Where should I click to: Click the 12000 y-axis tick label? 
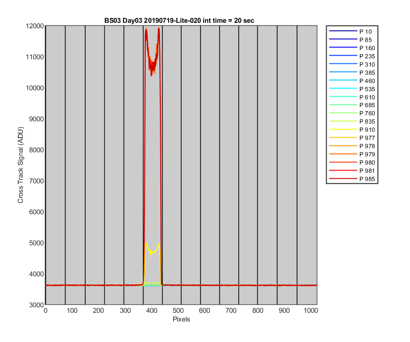click(35, 26)
